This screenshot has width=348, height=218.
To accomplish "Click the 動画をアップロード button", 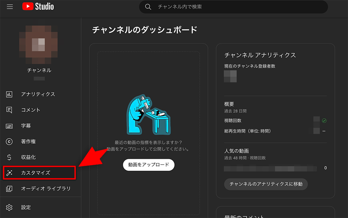I will point(149,165).
